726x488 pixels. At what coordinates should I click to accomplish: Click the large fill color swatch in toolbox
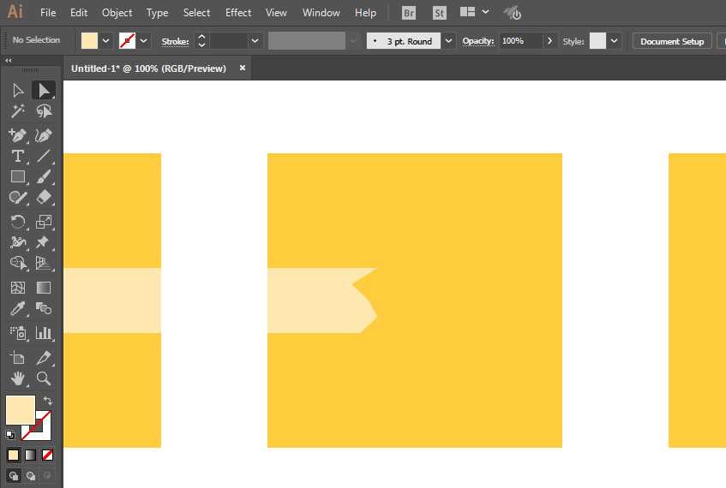21,410
